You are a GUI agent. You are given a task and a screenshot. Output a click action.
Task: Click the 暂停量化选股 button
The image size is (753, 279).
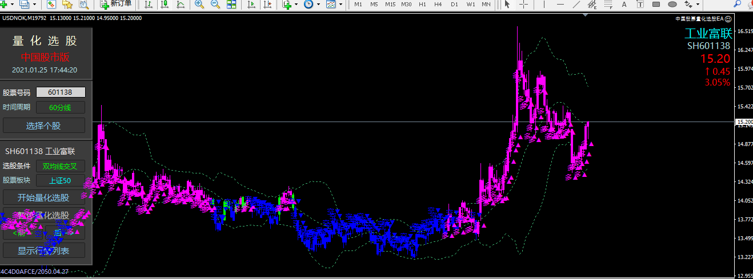point(44,215)
